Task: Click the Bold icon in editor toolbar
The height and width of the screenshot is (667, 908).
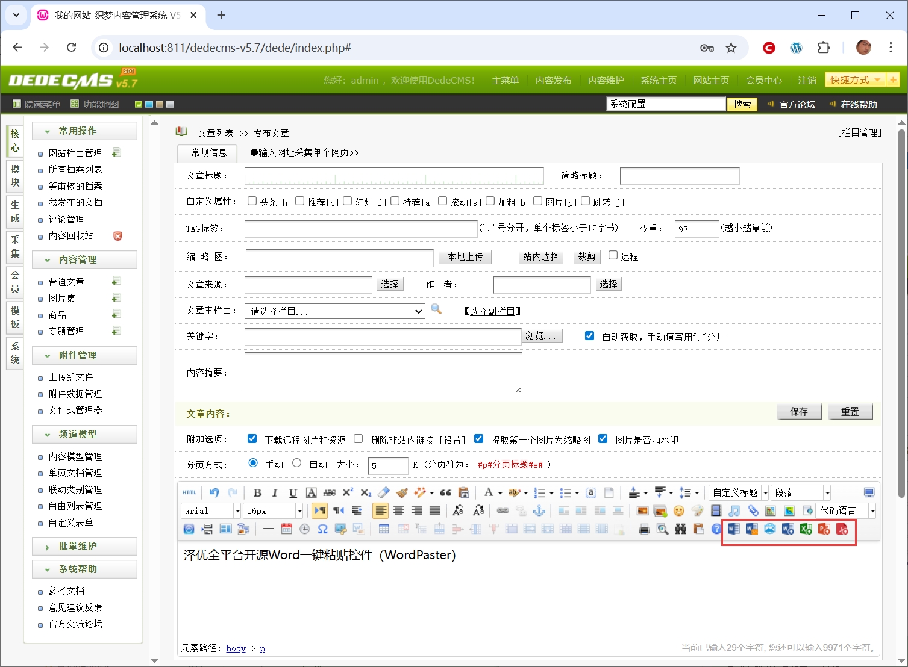Action: (x=257, y=493)
